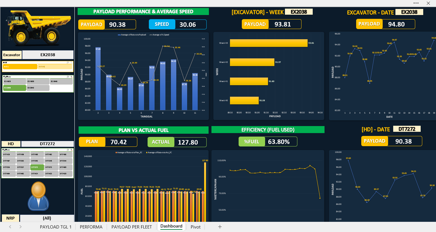
Task: Clear filter icon on the dump truck slicer
Action: click(x=72, y=149)
